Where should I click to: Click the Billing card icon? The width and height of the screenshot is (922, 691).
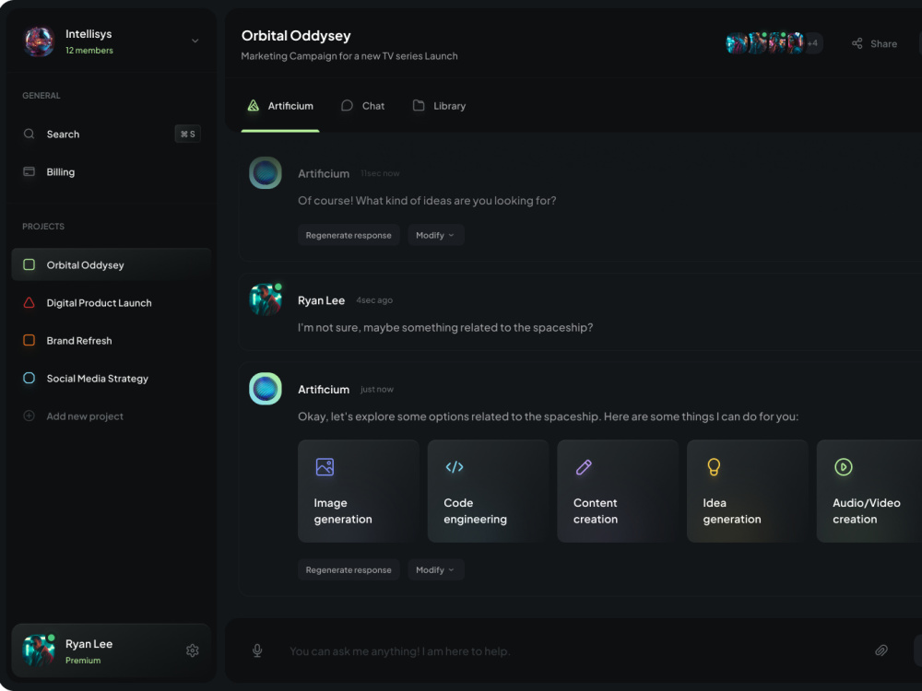pos(29,171)
